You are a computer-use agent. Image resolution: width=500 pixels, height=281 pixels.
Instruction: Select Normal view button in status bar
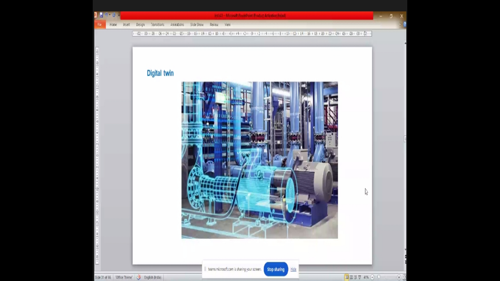(347, 277)
